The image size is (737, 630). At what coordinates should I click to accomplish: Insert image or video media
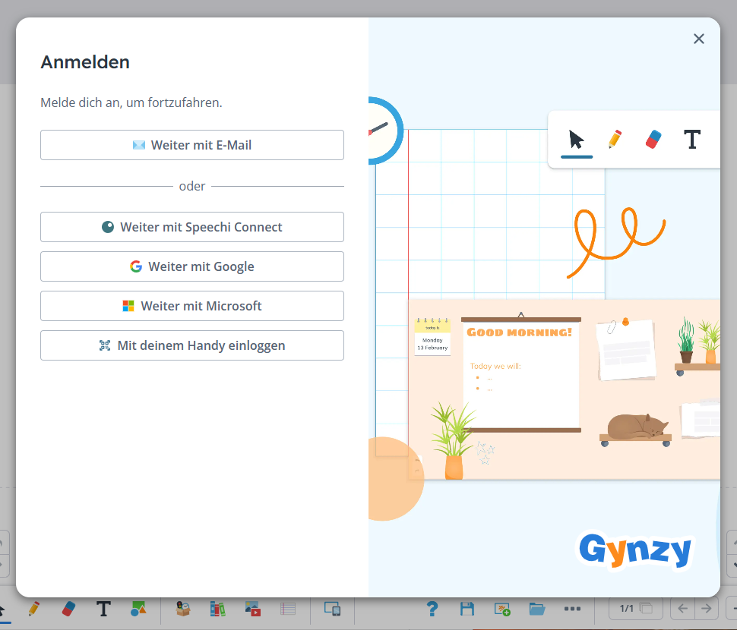(253, 609)
